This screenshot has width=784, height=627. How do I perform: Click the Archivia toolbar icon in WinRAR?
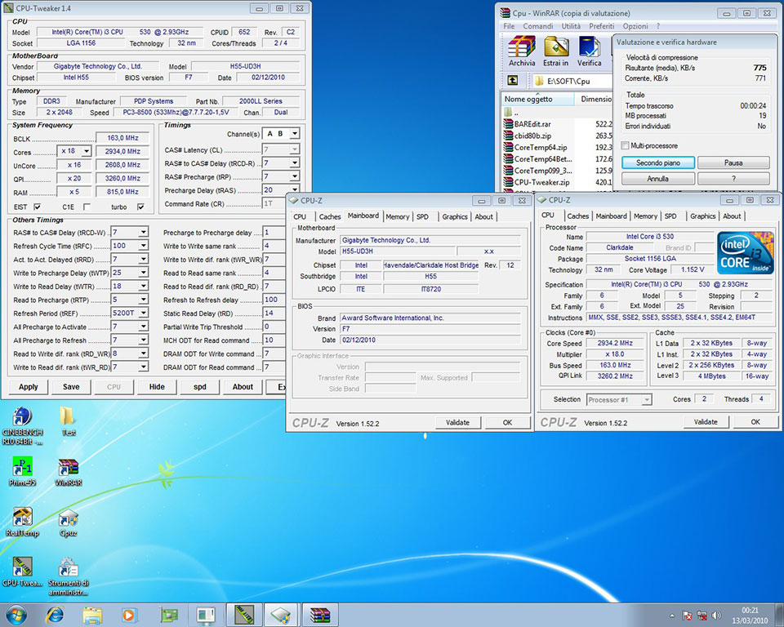tap(522, 51)
